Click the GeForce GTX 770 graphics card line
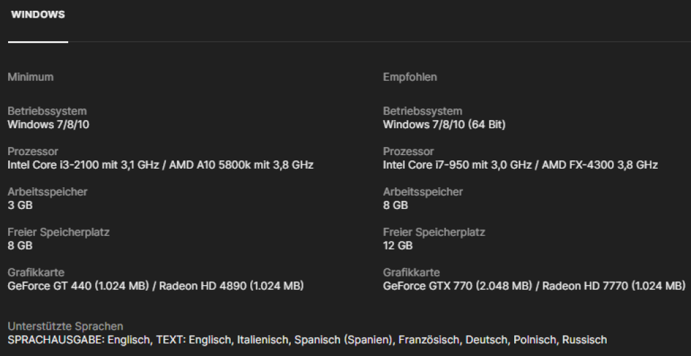Image resolution: width=691 pixels, height=356 pixels. point(534,286)
